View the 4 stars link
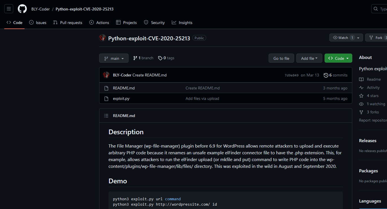The image size is (387, 209). [369, 96]
